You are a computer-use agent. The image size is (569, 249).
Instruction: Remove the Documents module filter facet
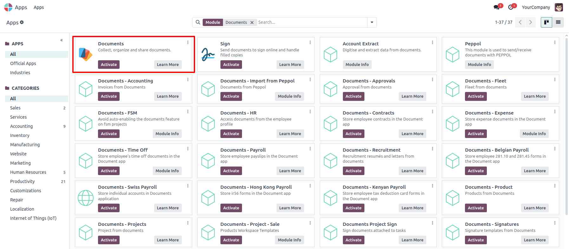coord(252,23)
